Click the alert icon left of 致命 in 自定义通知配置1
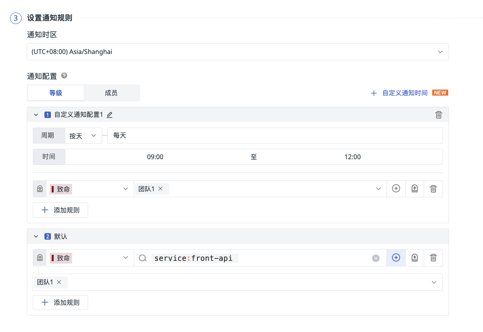Screen dimensions: 483x332 pyautogui.click(x=40, y=189)
